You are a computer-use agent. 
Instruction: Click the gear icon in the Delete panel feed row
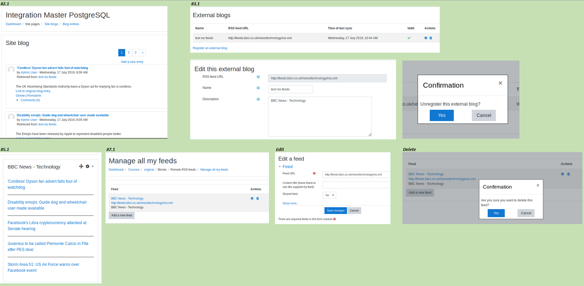tap(562, 174)
